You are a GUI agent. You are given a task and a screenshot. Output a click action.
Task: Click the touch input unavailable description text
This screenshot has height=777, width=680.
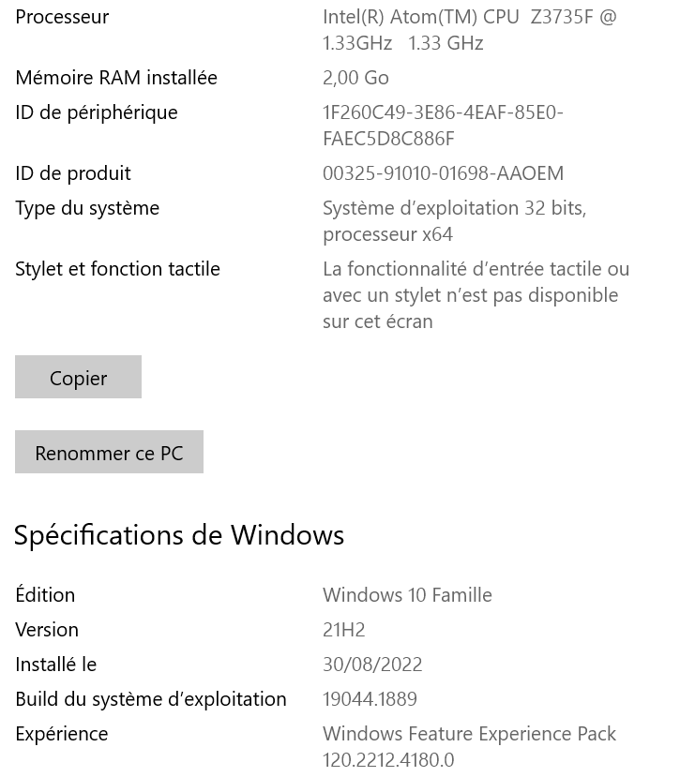[x=476, y=294]
